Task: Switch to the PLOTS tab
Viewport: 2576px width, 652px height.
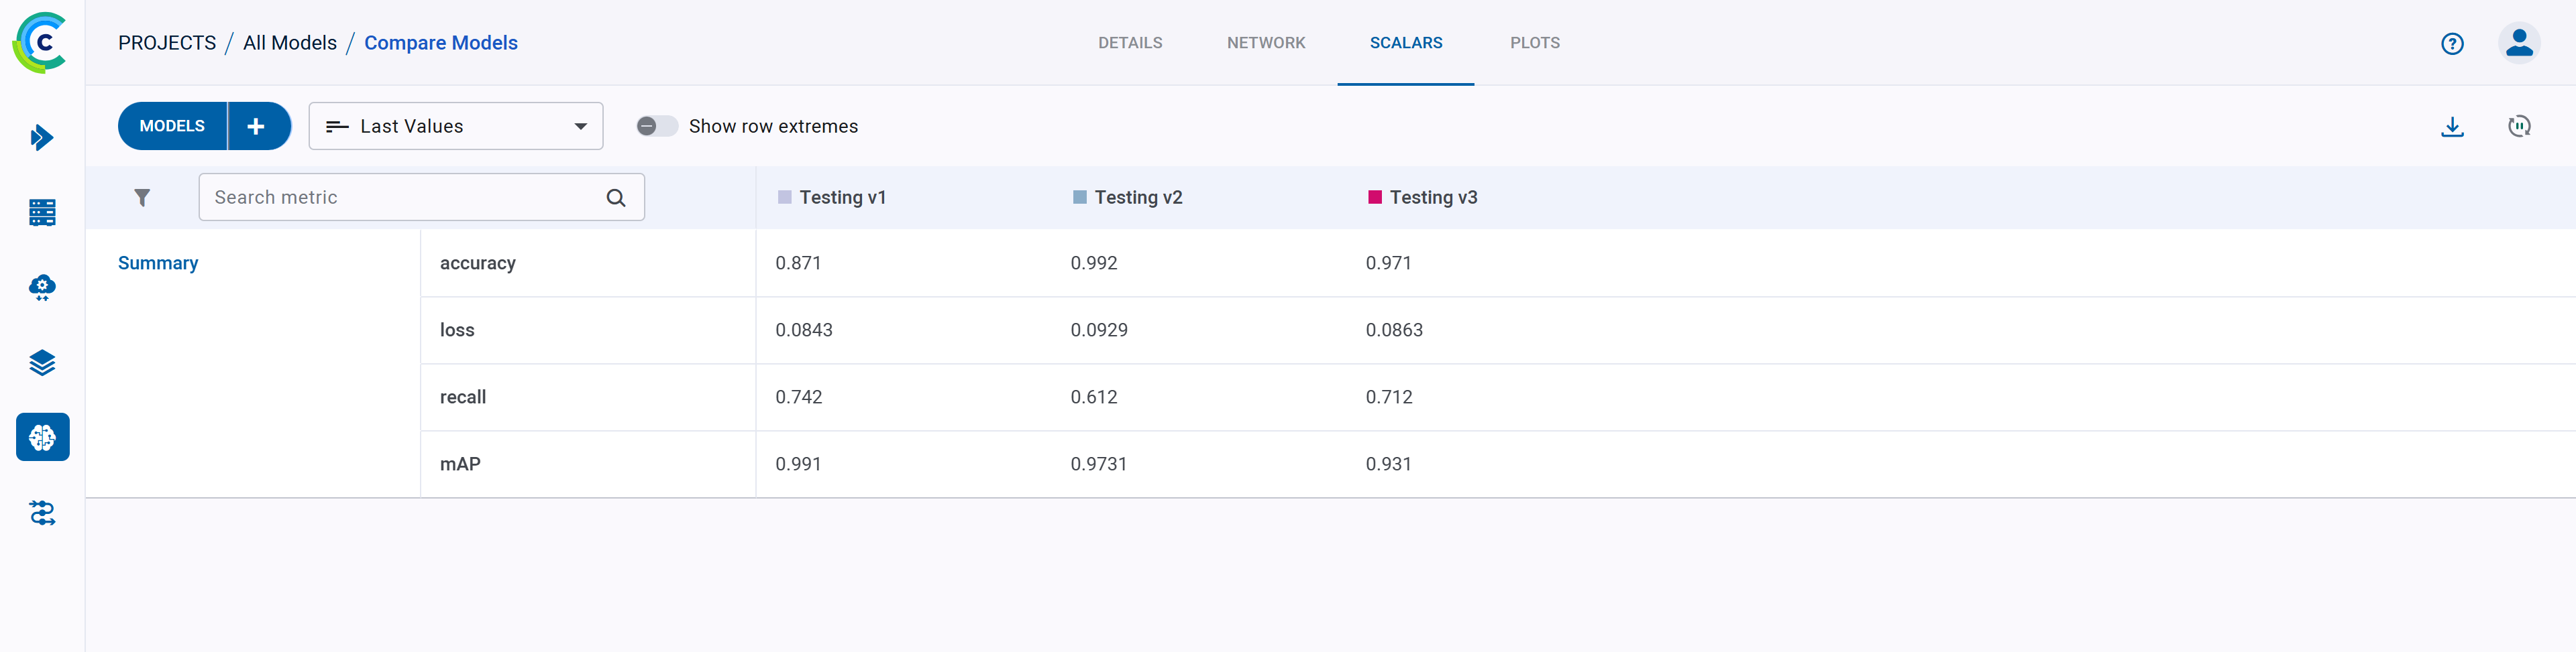Action: [x=1534, y=43]
